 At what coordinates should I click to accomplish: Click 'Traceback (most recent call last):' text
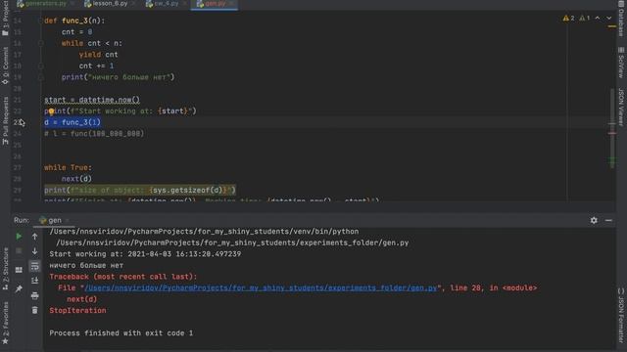click(x=123, y=277)
